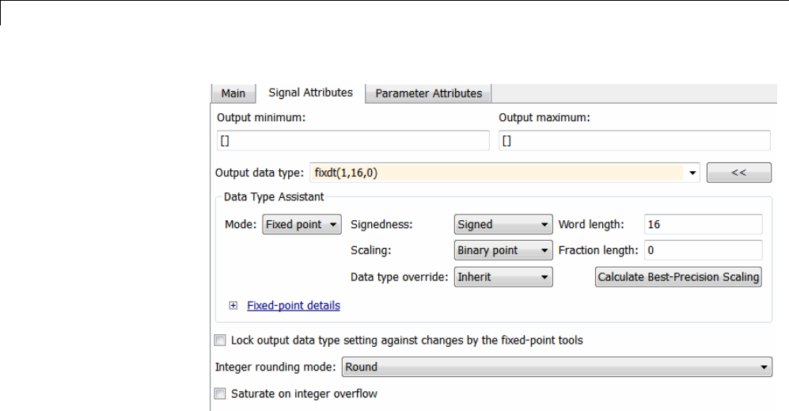Open the Mode dropdown set to Fixed point
This screenshot has width=789, height=411.
coord(302,224)
